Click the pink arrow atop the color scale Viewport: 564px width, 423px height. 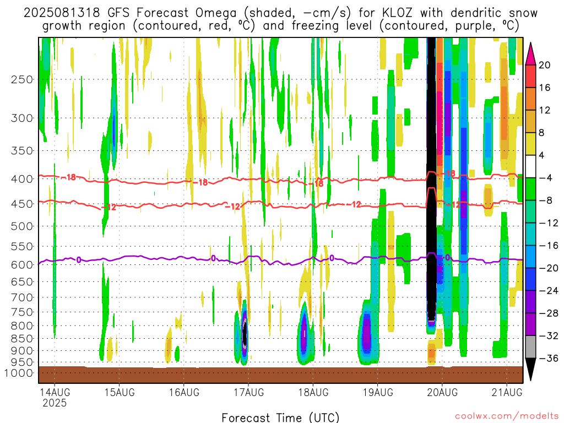click(530, 54)
